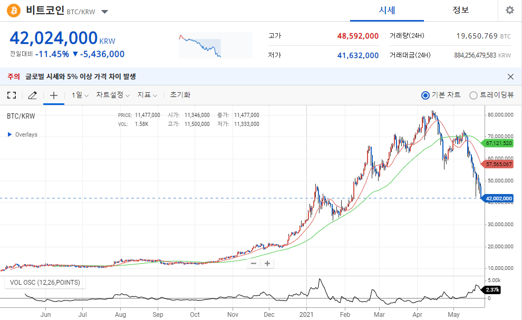Click the 초기화 reset button
Screen dimensions: 522x320
(180, 95)
